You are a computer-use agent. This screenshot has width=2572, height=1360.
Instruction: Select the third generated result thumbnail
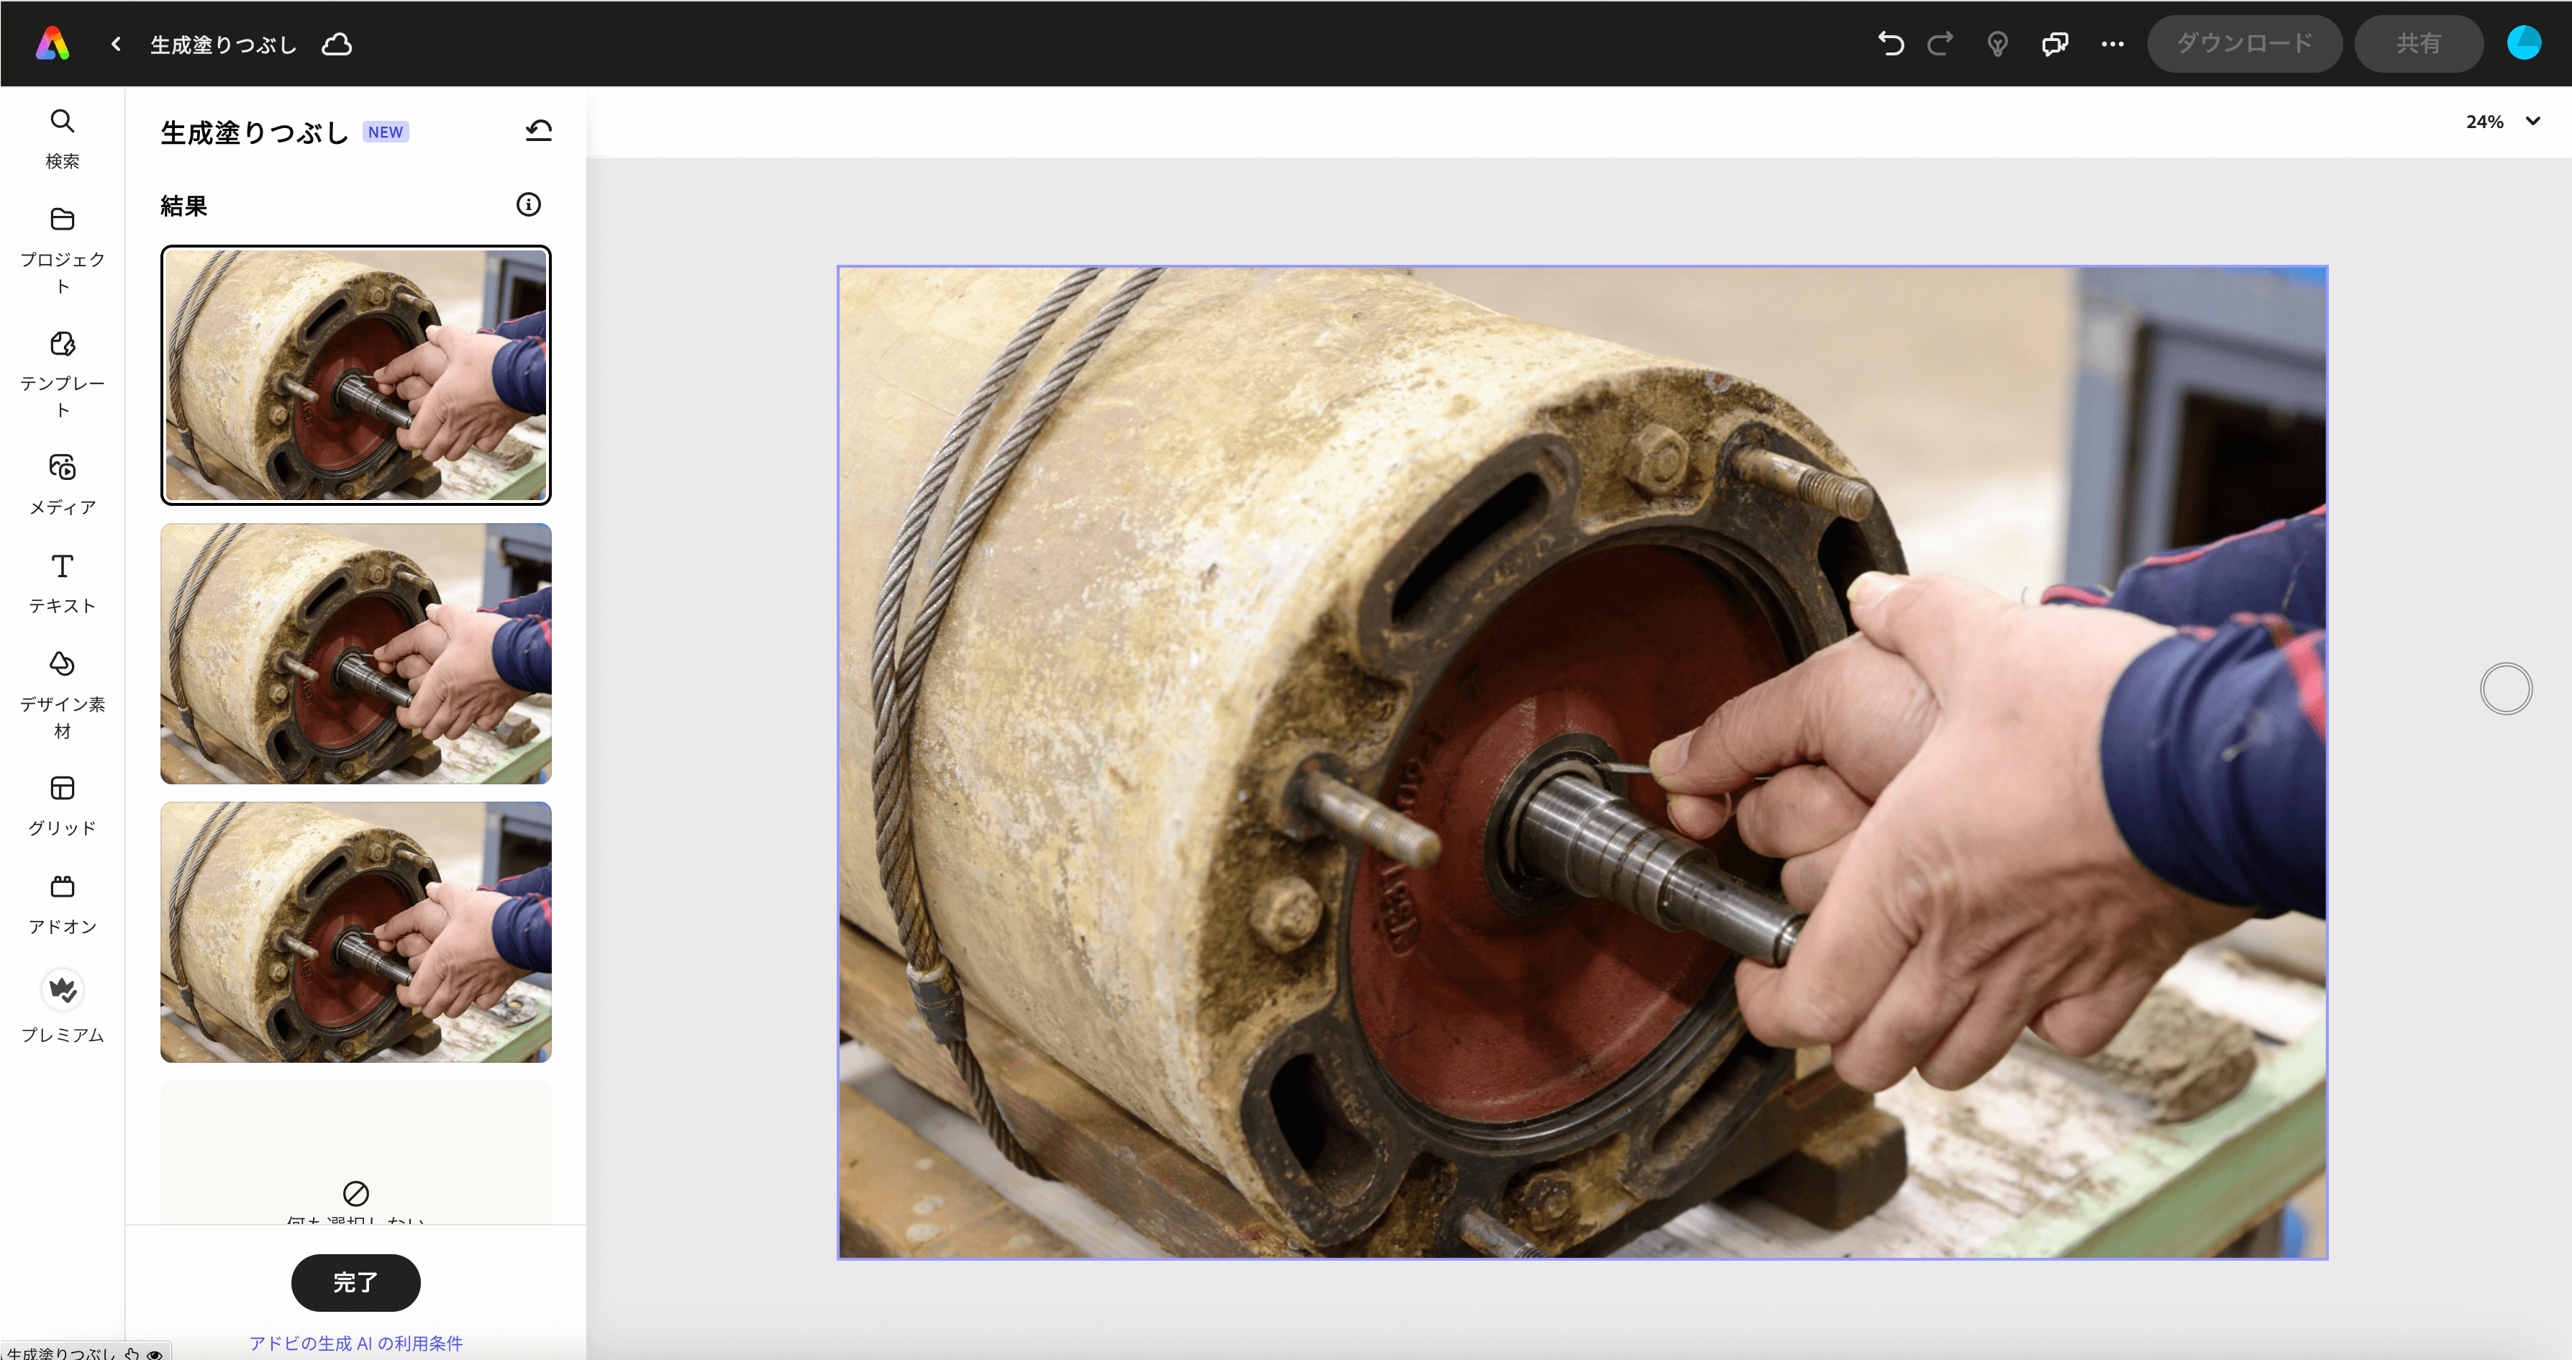click(355, 932)
